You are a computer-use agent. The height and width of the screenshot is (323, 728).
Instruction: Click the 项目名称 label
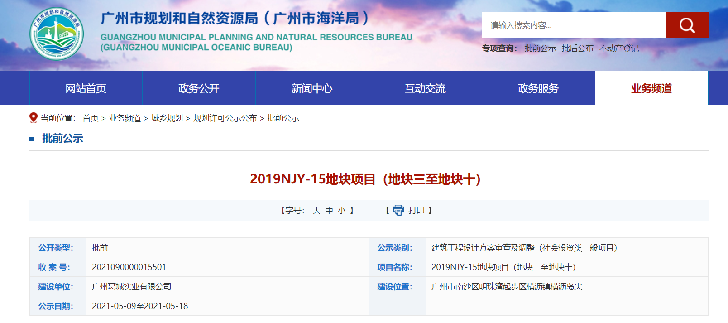point(395,267)
